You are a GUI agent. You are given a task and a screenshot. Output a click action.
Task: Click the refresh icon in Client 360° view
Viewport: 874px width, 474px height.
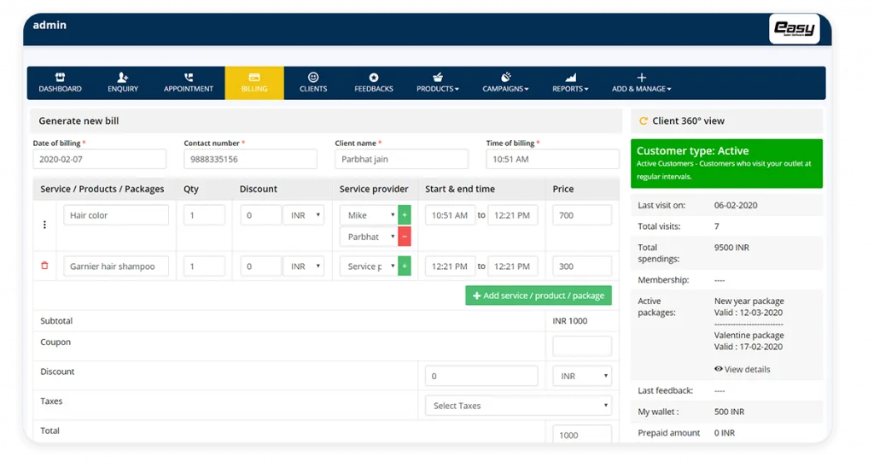[x=644, y=121]
